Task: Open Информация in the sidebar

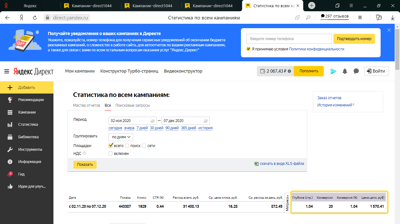Action: point(27,162)
